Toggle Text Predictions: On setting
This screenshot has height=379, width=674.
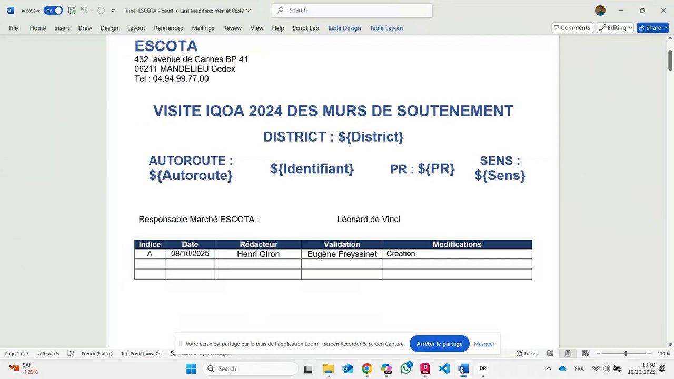141,353
